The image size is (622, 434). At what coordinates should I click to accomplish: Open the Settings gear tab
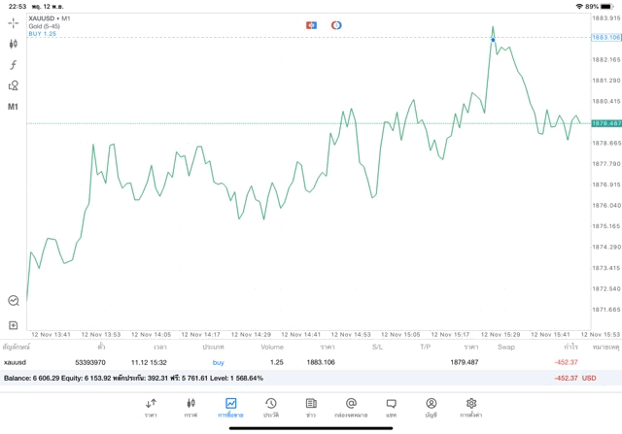pyautogui.click(x=471, y=407)
